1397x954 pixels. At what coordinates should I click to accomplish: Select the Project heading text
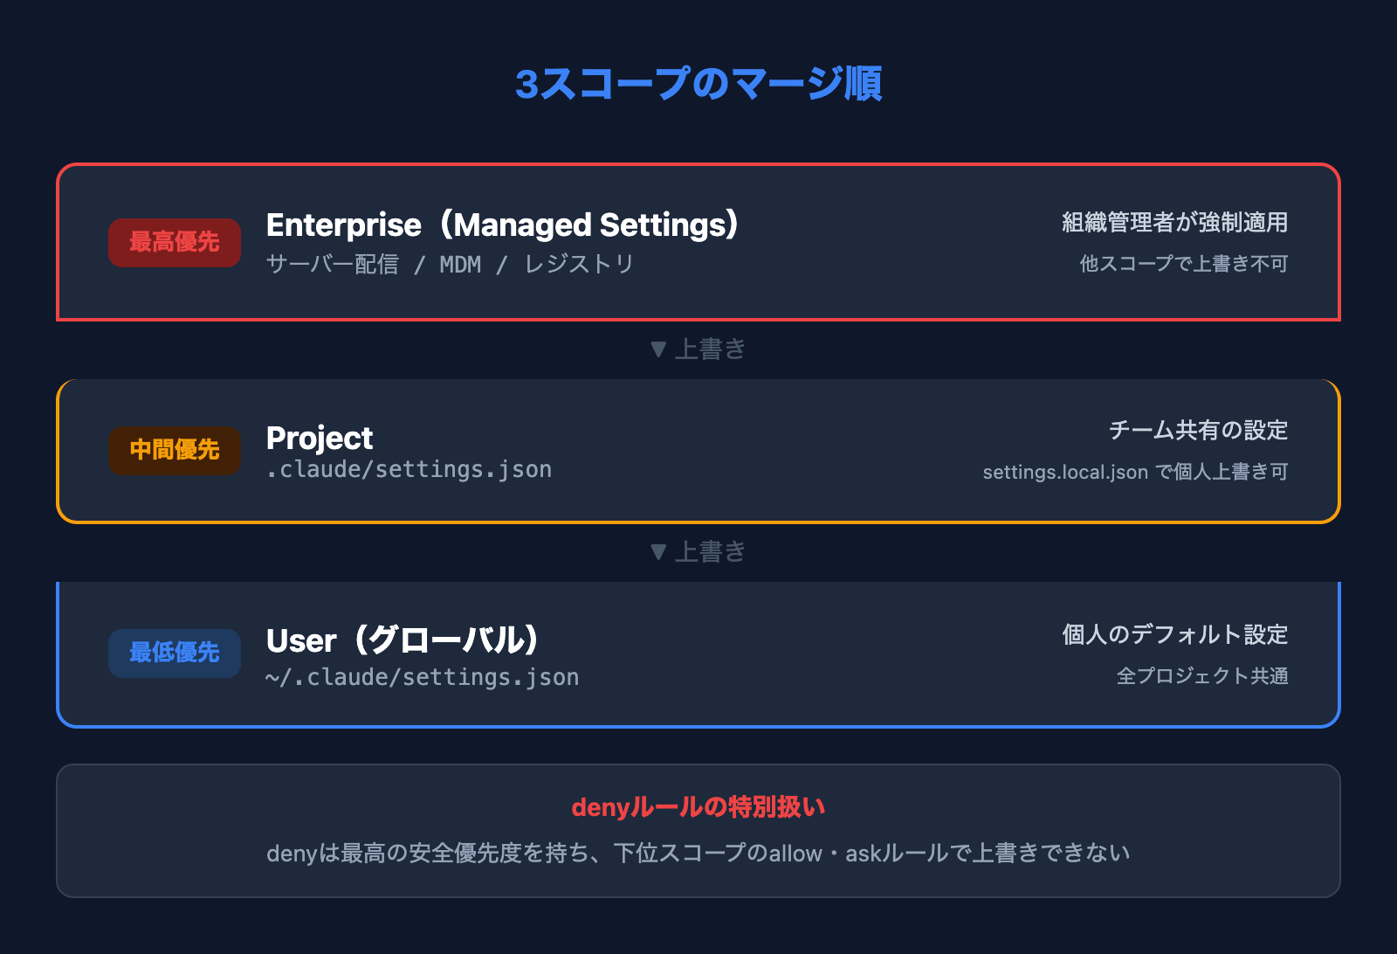click(x=320, y=438)
